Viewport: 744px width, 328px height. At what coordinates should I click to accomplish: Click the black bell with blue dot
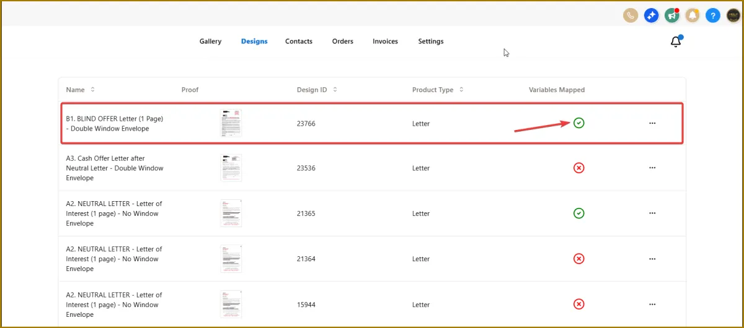[x=676, y=41]
